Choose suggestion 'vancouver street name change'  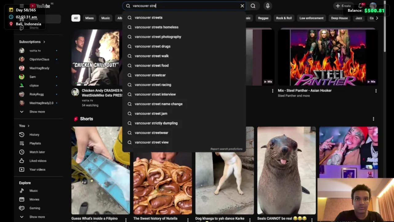click(184, 104)
